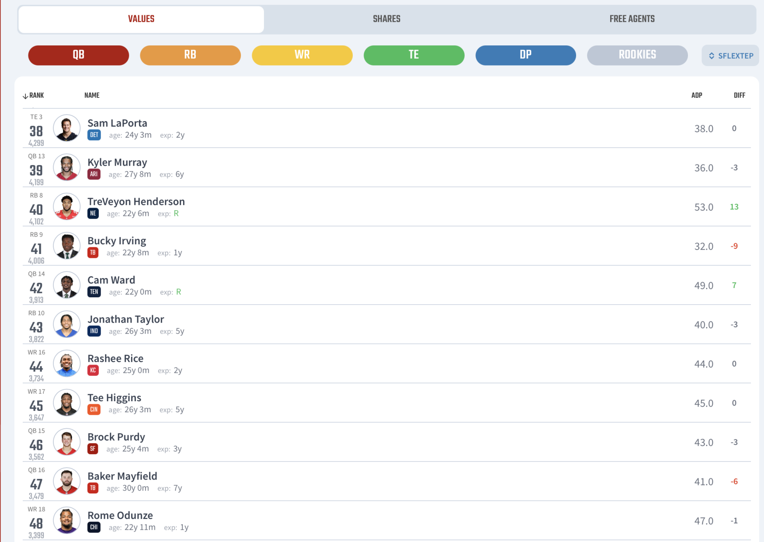
Task: Click the SF team badge under Brock Purdy
Action: point(93,448)
